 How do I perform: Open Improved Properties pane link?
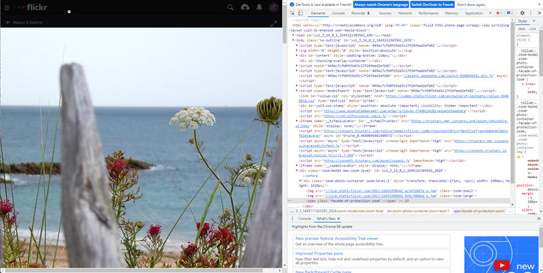pos(320,253)
